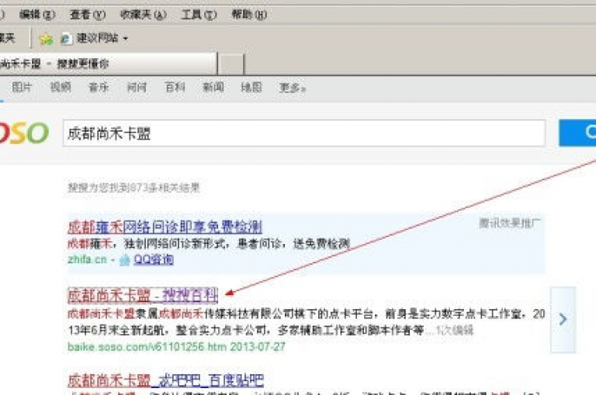Switch to 地图 search category
Image resolution: width=596 pixels, height=395 pixels.
pyautogui.click(x=251, y=88)
